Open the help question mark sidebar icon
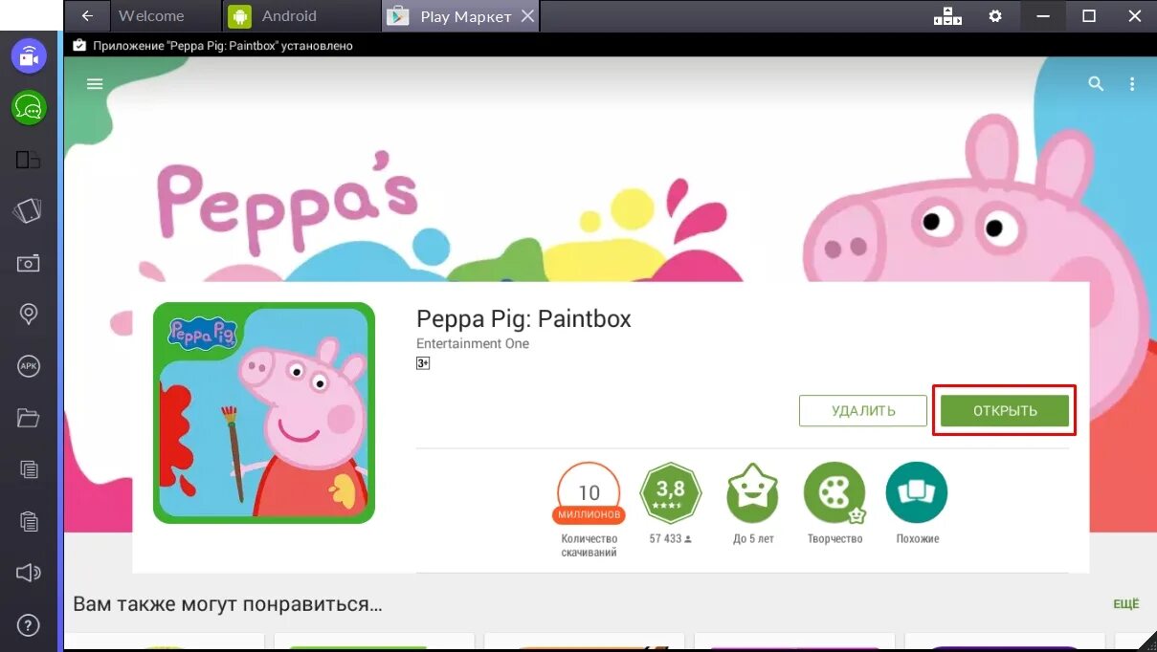Screen dimensions: 1157x652 pos(29,624)
